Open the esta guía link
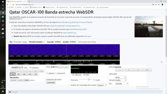Screen dimensions: 167x94 [x=87, y=36]
